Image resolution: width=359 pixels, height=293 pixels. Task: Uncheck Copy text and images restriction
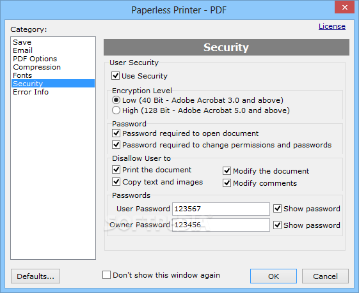point(116,182)
